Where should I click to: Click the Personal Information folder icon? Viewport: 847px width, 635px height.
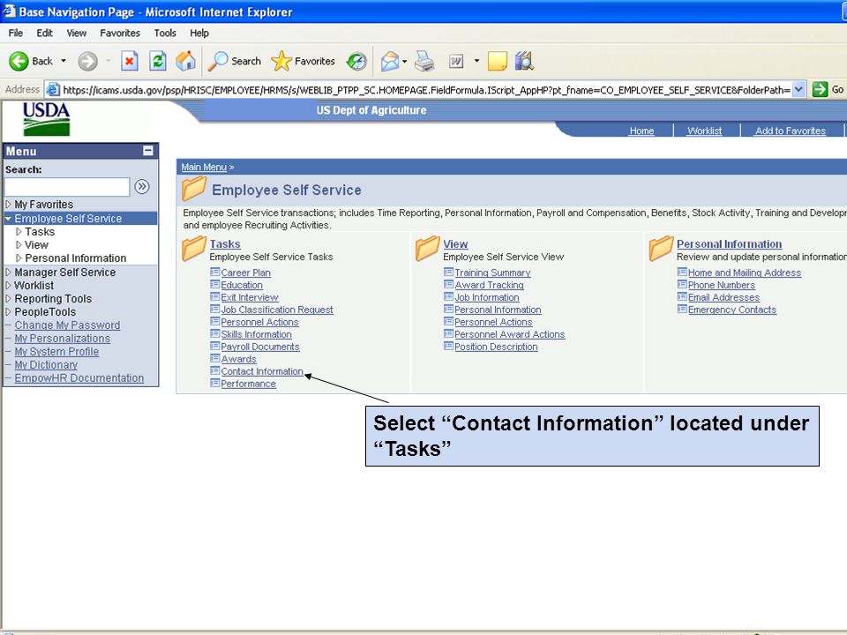coord(661,249)
